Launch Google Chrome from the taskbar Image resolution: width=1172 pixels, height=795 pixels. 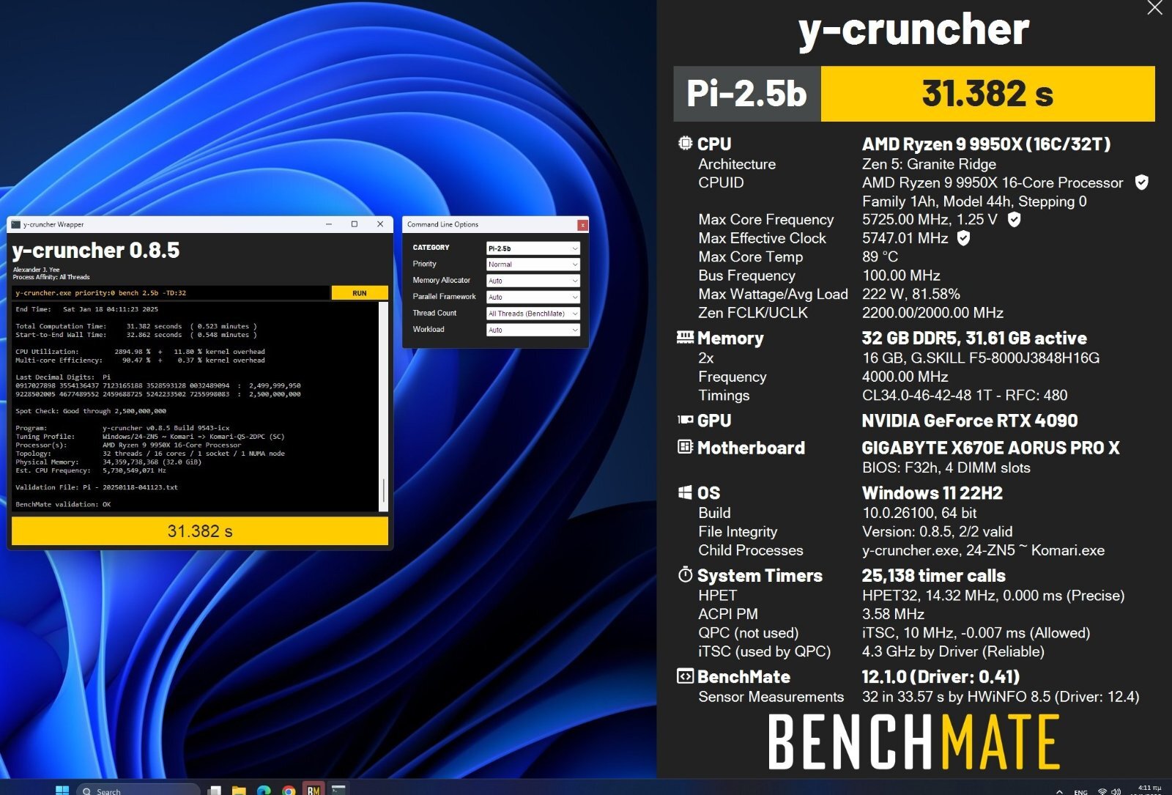point(289,791)
